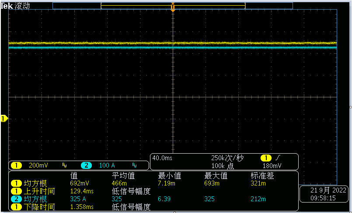The width and height of the screenshot is (352, 213).
Task: Click the trigger source channel 1 badge
Action: [x=266, y=158]
